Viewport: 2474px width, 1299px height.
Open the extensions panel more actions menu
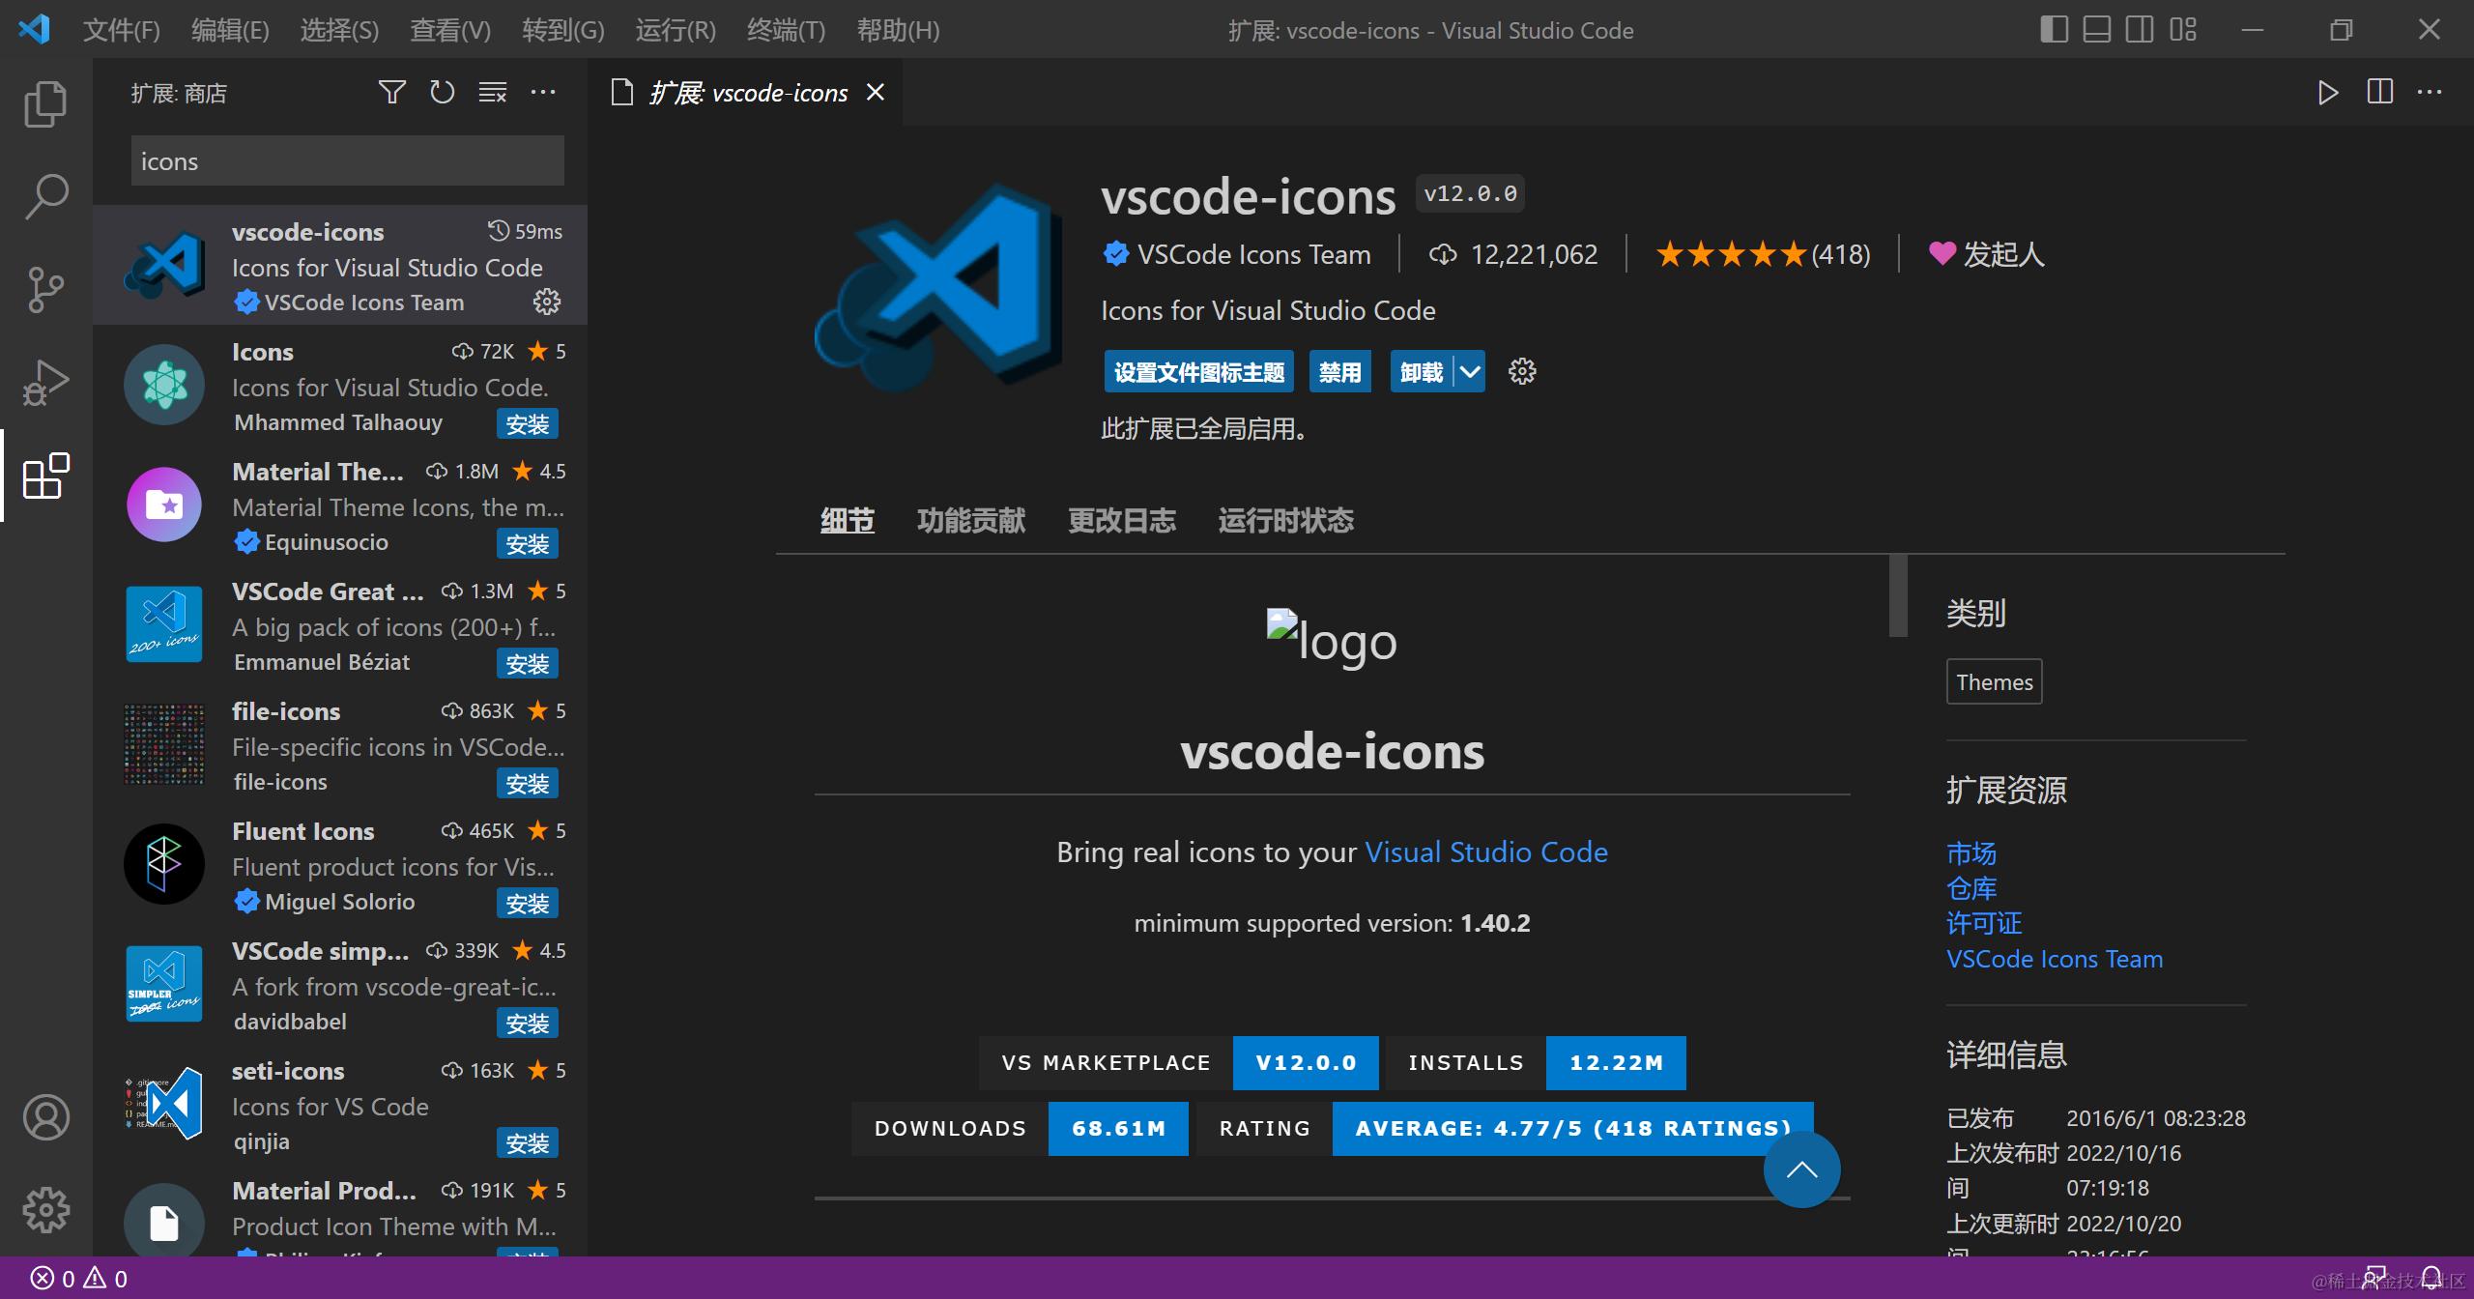pos(543,92)
